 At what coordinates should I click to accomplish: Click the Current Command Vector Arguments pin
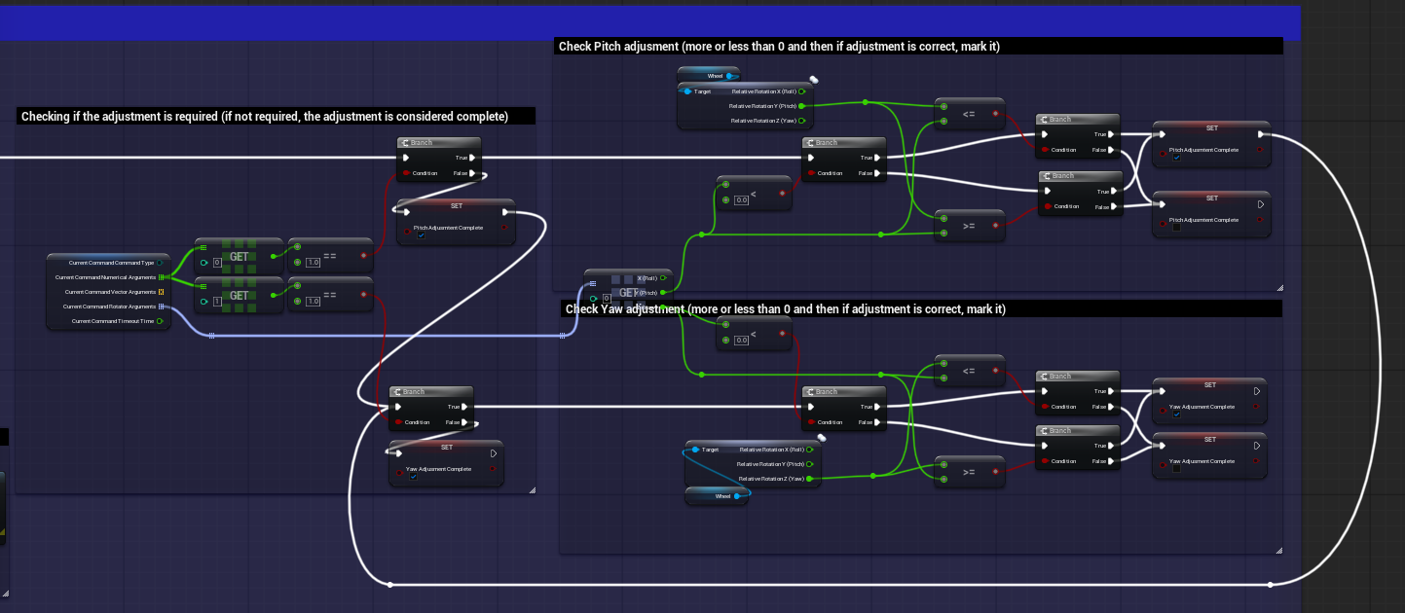[160, 292]
